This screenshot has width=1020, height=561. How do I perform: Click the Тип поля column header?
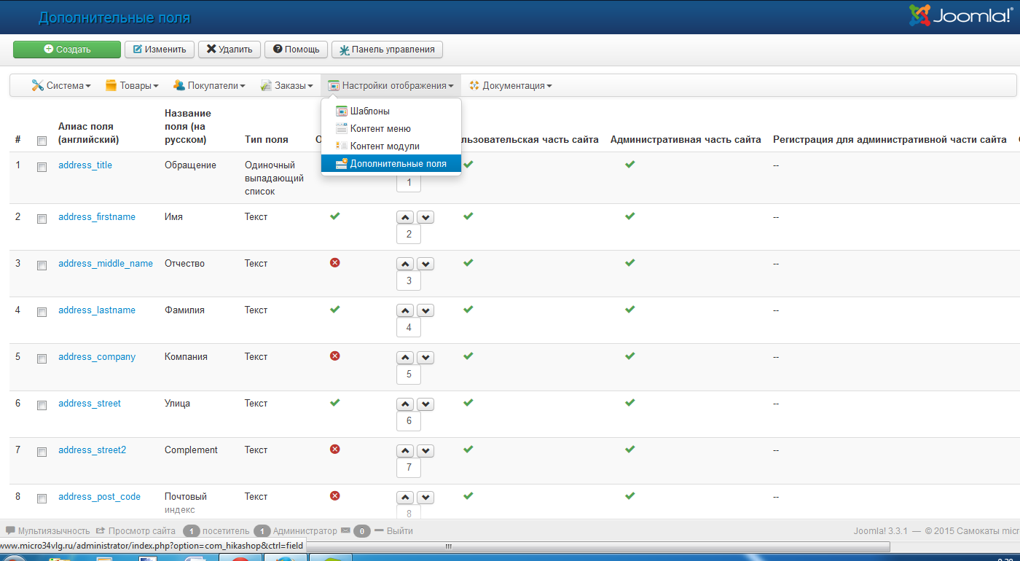tap(267, 140)
